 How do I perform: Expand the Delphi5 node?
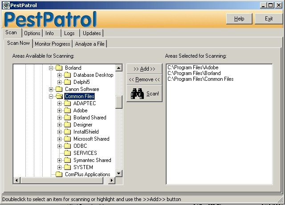coord(59,82)
